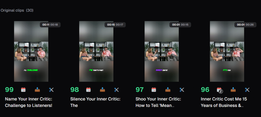Click title 'Name Your Inner Critic: Challenge to Listeners!'
This screenshot has height=117, width=261.
29,102
